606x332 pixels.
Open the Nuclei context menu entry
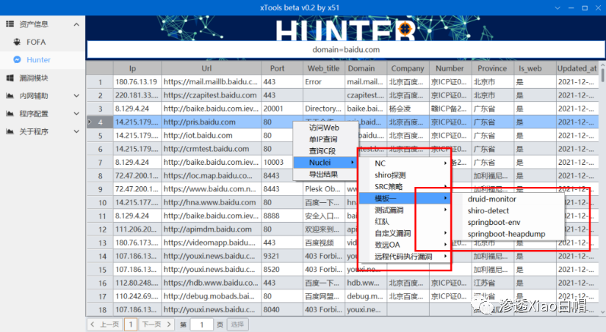[x=324, y=163]
